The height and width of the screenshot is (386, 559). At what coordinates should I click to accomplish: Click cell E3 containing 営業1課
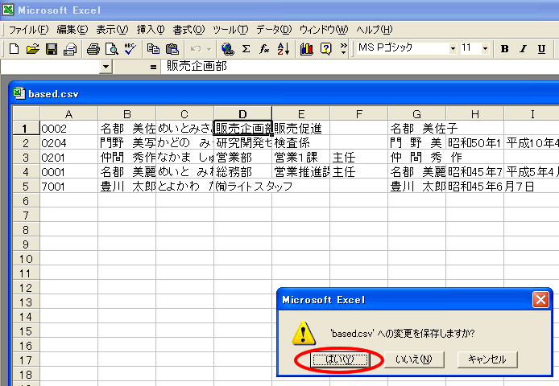point(301,157)
